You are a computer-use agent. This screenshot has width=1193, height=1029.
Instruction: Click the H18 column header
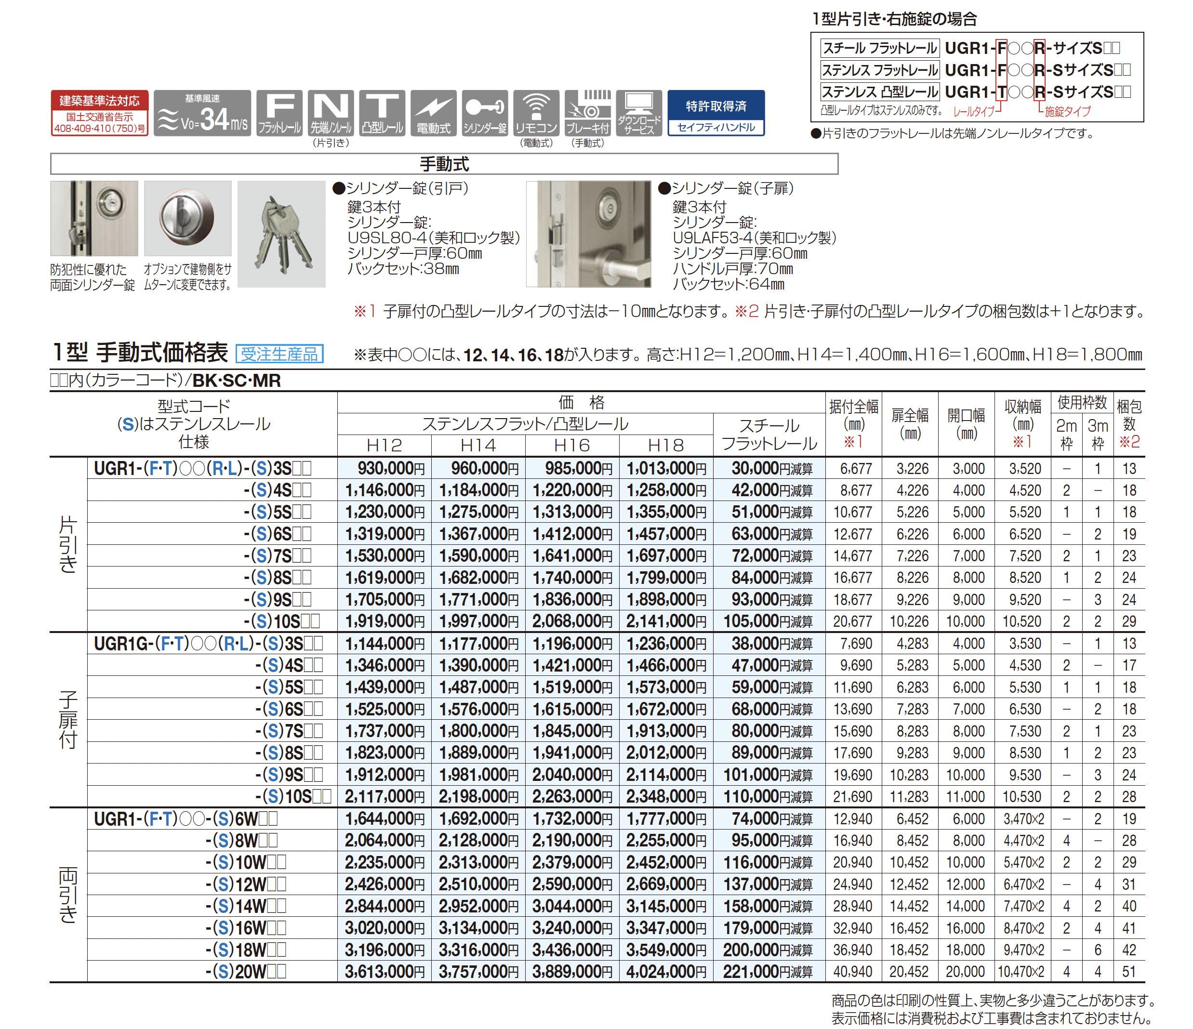(x=665, y=445)
